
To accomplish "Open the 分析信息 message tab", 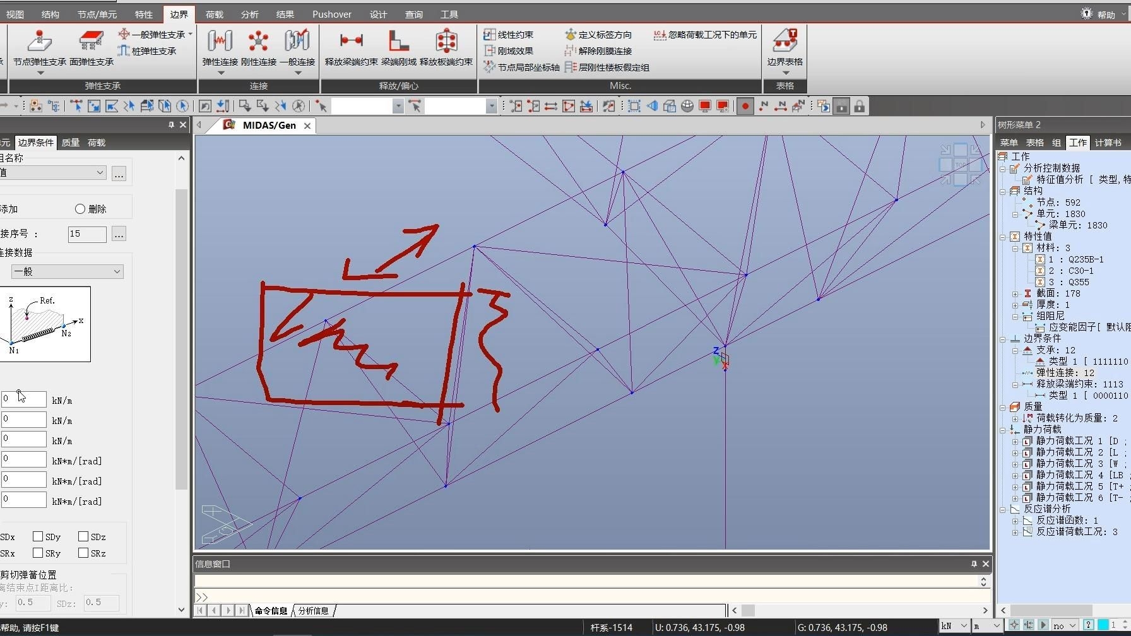I will pyautogui.click(x=313, y=611).
